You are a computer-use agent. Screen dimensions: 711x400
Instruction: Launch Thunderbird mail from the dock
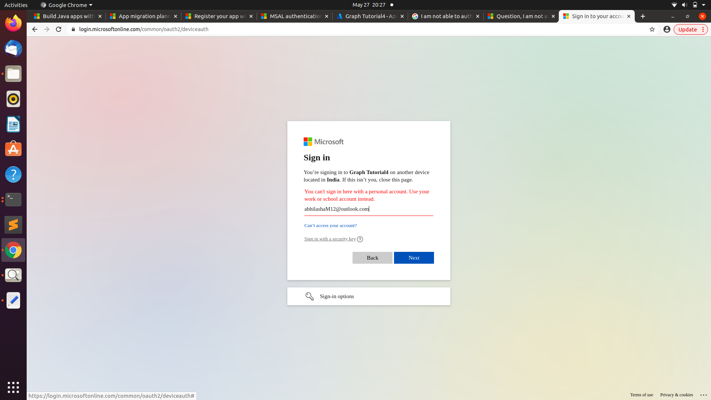[x=13, y=49]
